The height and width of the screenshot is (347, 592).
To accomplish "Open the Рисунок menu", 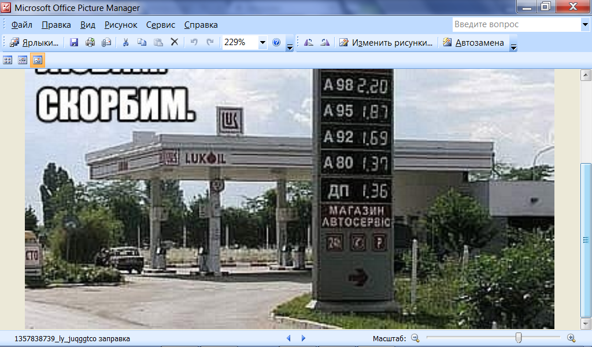I will click(x=121, y=25).
